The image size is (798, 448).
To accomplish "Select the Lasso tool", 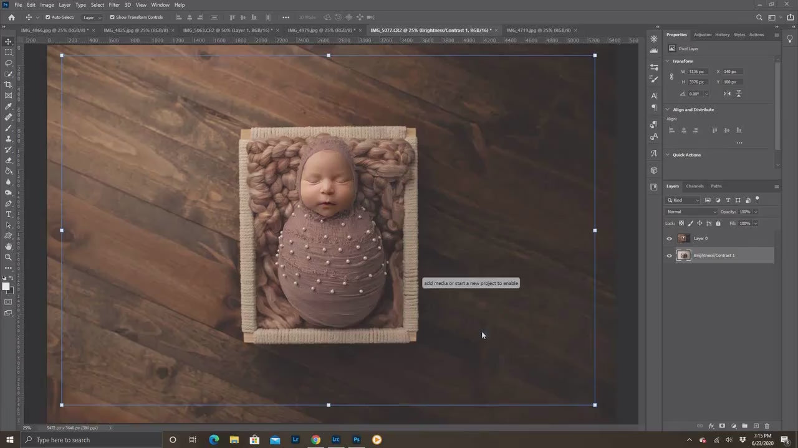I will pyautogui.click(x=9, y=63).
